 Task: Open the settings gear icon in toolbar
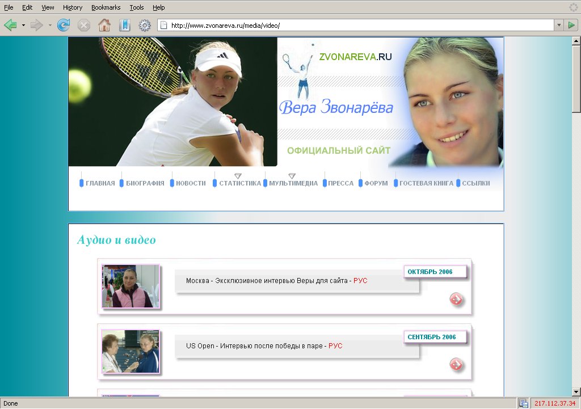tap(145, 25)
